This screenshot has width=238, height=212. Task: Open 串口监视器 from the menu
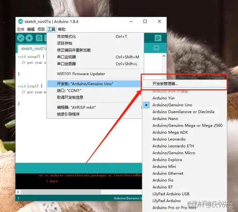point(95,57)
